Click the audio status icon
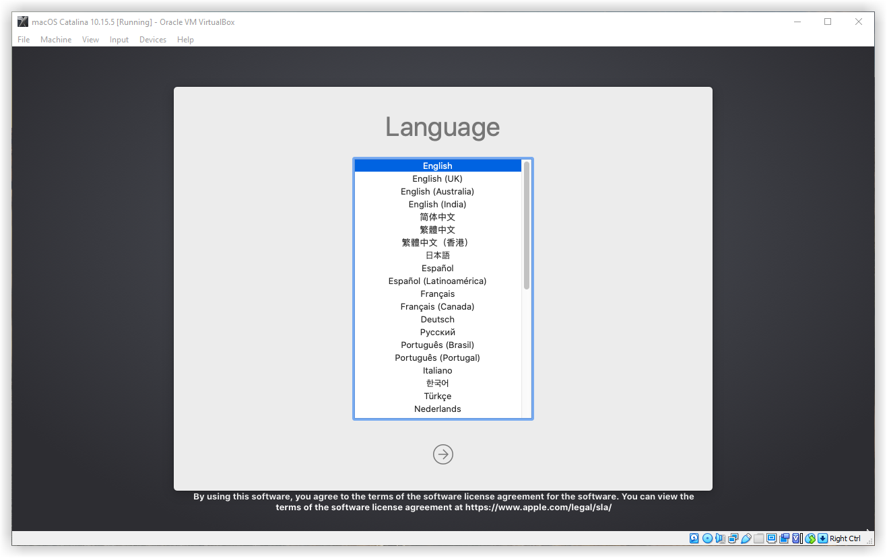The height and width of the screenshot is (558, 887). [x=720, y=538]
